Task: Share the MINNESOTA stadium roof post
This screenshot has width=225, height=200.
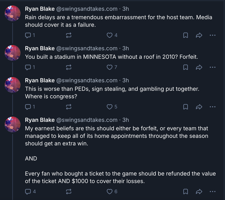Action: point(199,67)
